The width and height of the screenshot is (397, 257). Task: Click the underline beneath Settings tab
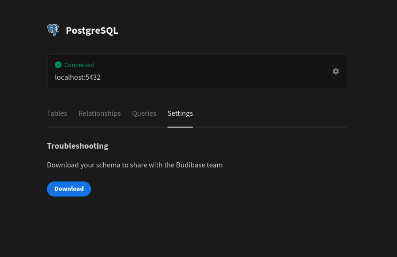coord(180,127)
